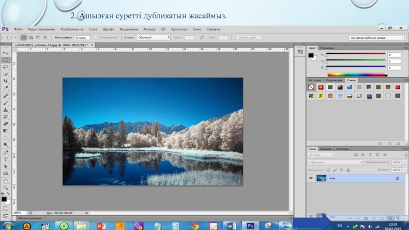Open the Шкала времени timeline panel
Viewport: 409px width, 230px height.
(29, 218)
